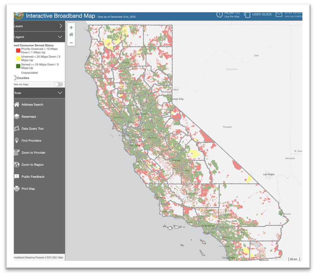The width and height of the screenshot is (316, 276).
Task: Open the Address Search tool
Action: [32, 105]
